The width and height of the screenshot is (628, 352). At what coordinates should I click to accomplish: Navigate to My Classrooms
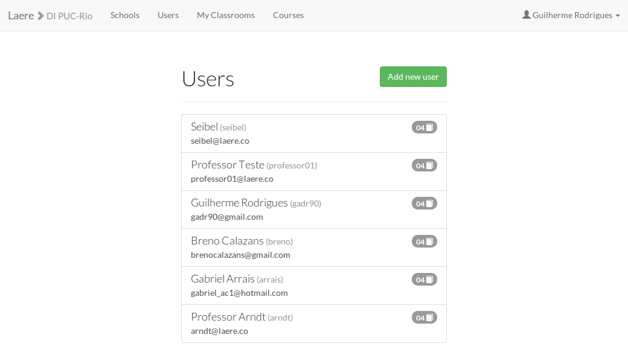[x=226, y=15]
